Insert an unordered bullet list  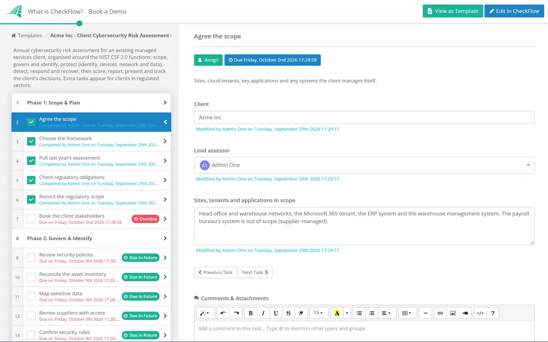[x=359, y=313]
